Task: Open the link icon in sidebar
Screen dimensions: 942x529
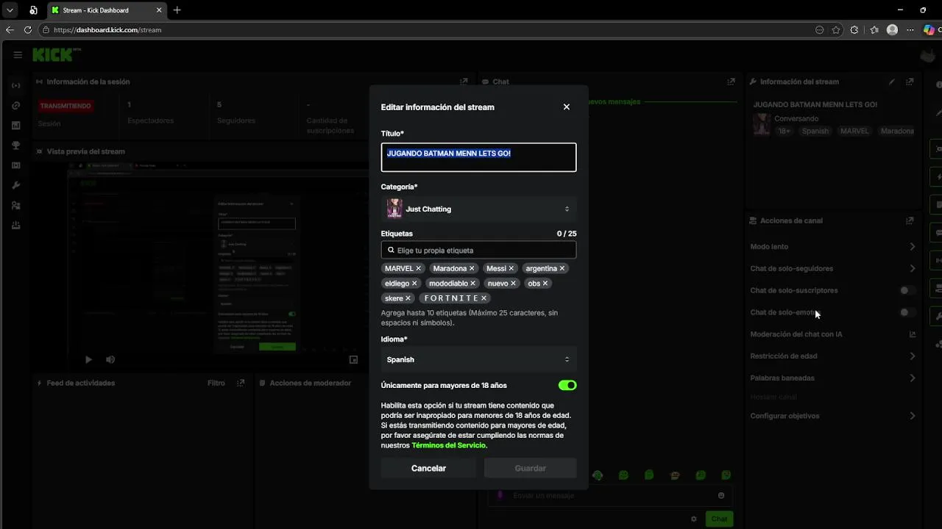Action: [x=16, y=106]
